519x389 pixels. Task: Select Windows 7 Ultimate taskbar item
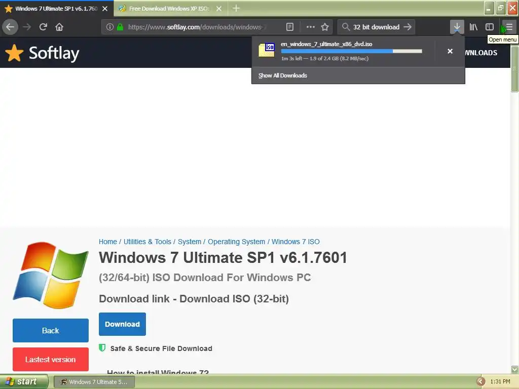[94, 382]
